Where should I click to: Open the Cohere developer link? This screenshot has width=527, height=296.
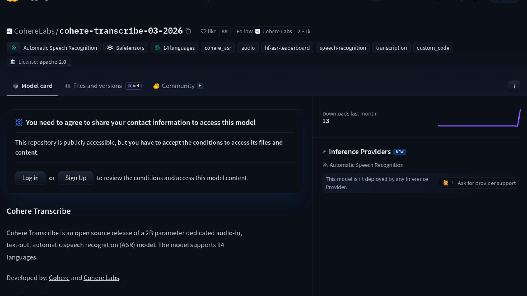click(59, 278)
